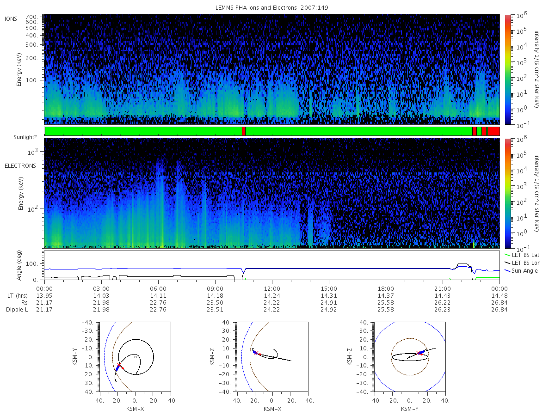Click the small red segment in sunlight bar near 10:30

tap(244, 131)
